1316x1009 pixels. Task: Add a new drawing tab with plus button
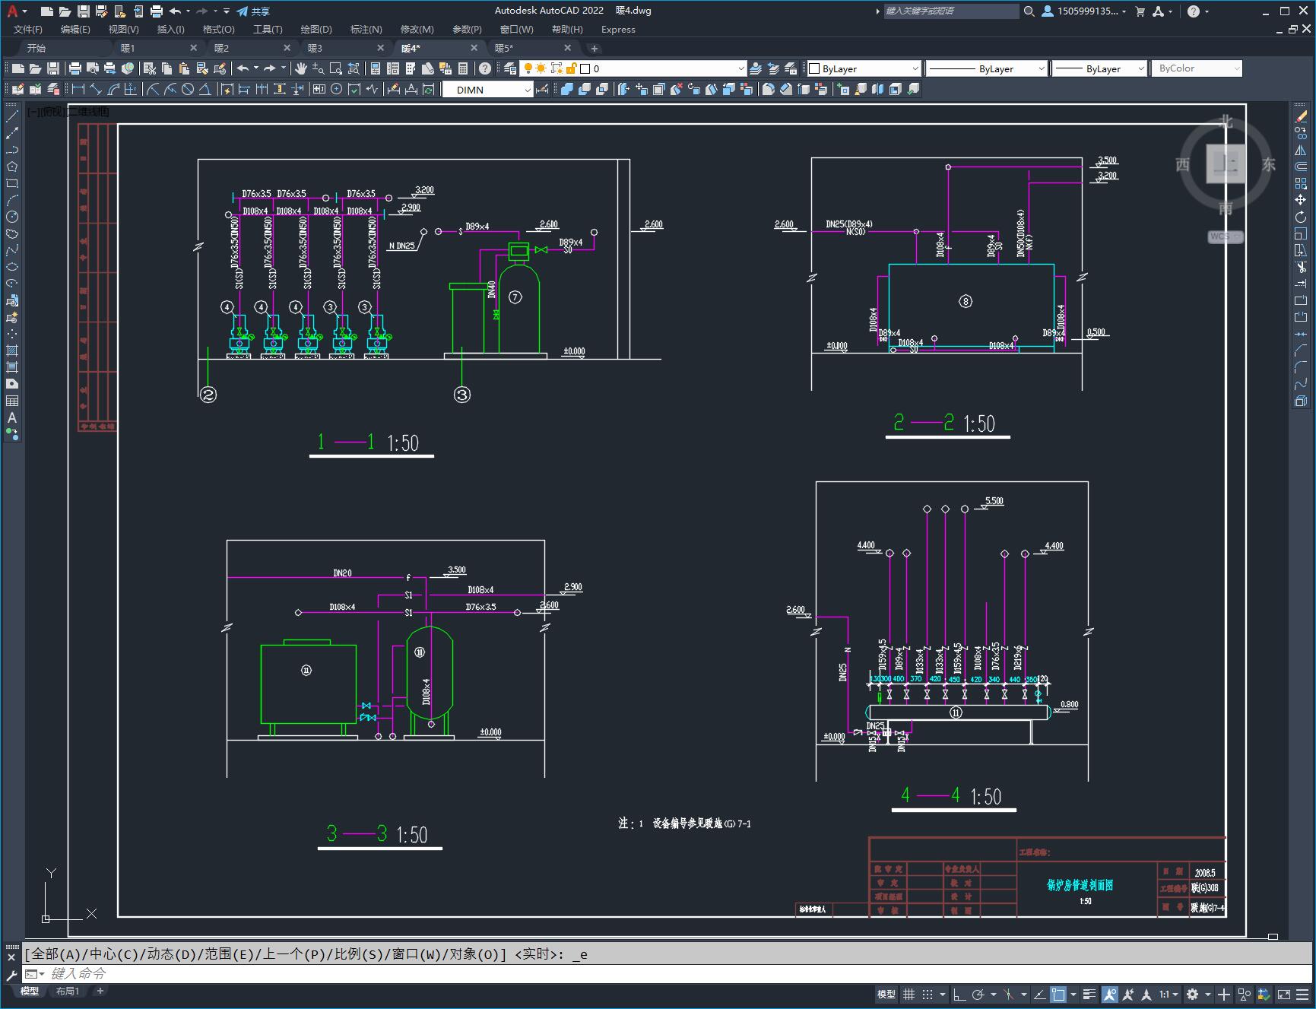[595, 48]
